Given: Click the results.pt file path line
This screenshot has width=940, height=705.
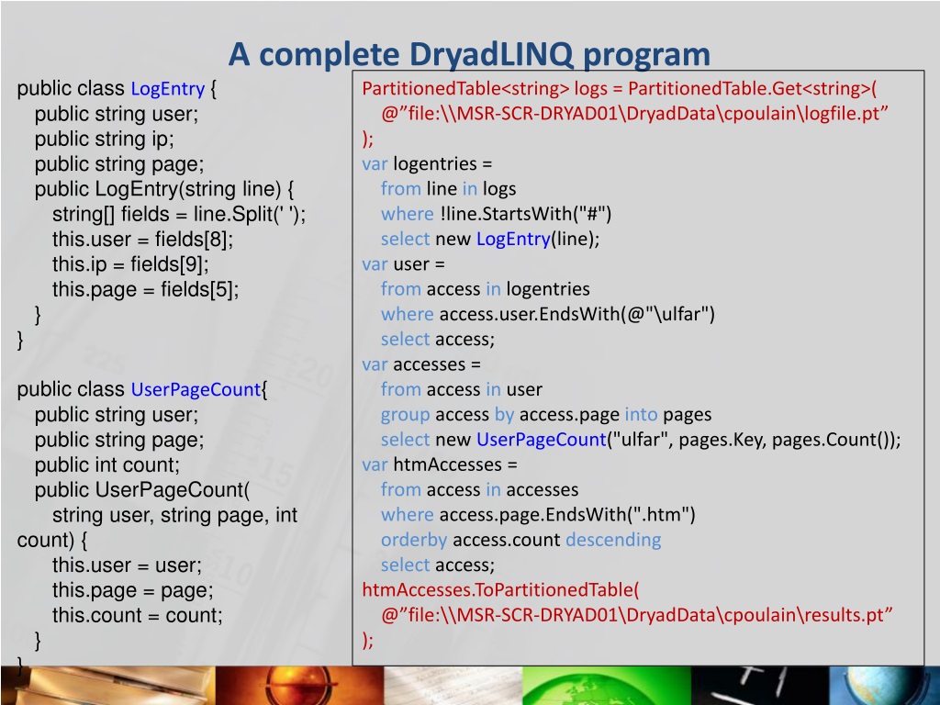Looking at the screenshot, I should (637, 615).
